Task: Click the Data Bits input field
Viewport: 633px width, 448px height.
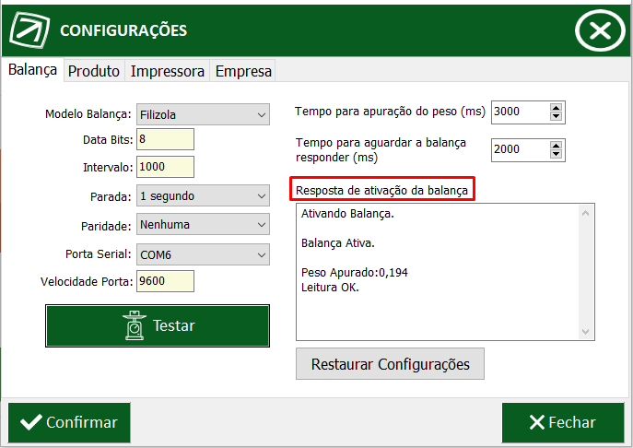Action: [165, 139]
